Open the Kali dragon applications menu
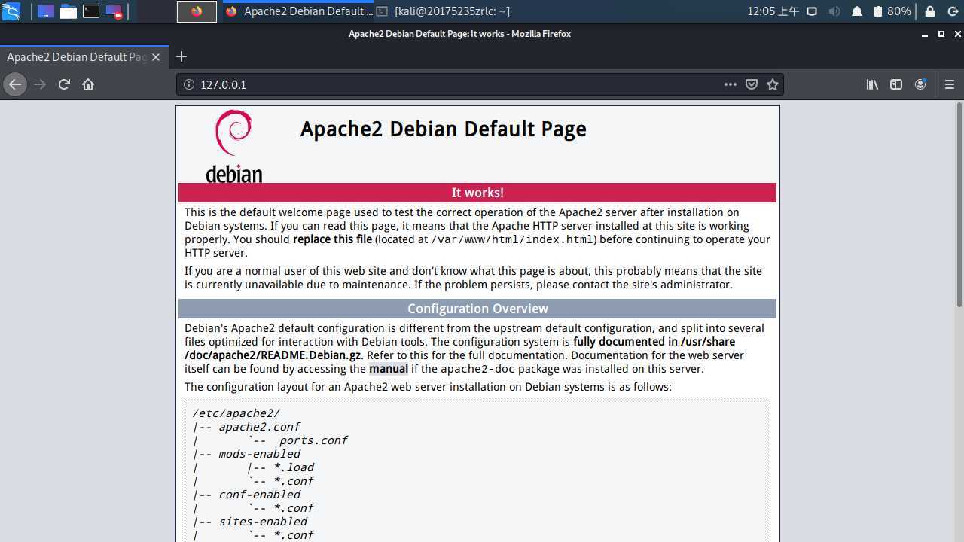Image resolution: width=964 pixels, height=542 pixels. pyautogui.click(x=11, y=11)
